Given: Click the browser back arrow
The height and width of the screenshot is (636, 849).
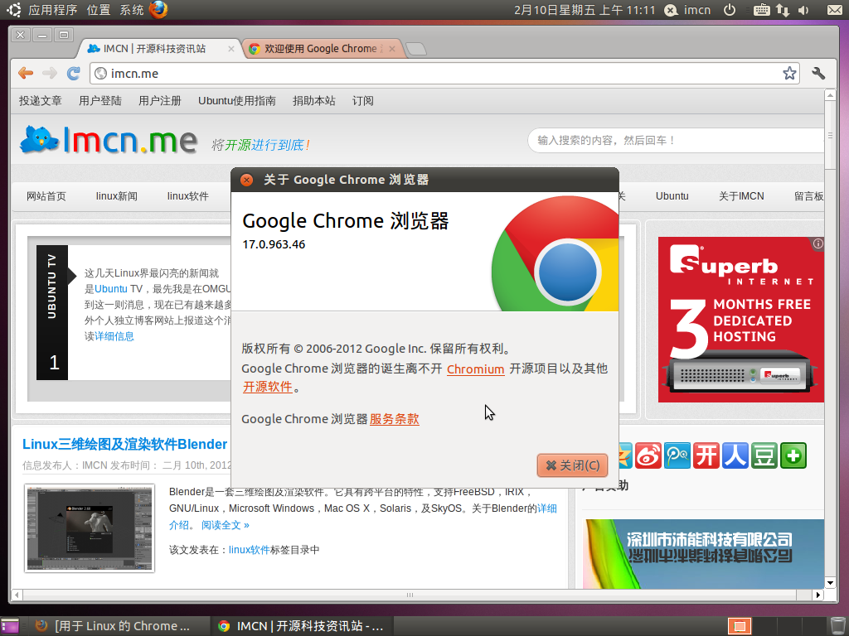Looking at the screenshot, I should pyautogui.click(x=26, y=73).
